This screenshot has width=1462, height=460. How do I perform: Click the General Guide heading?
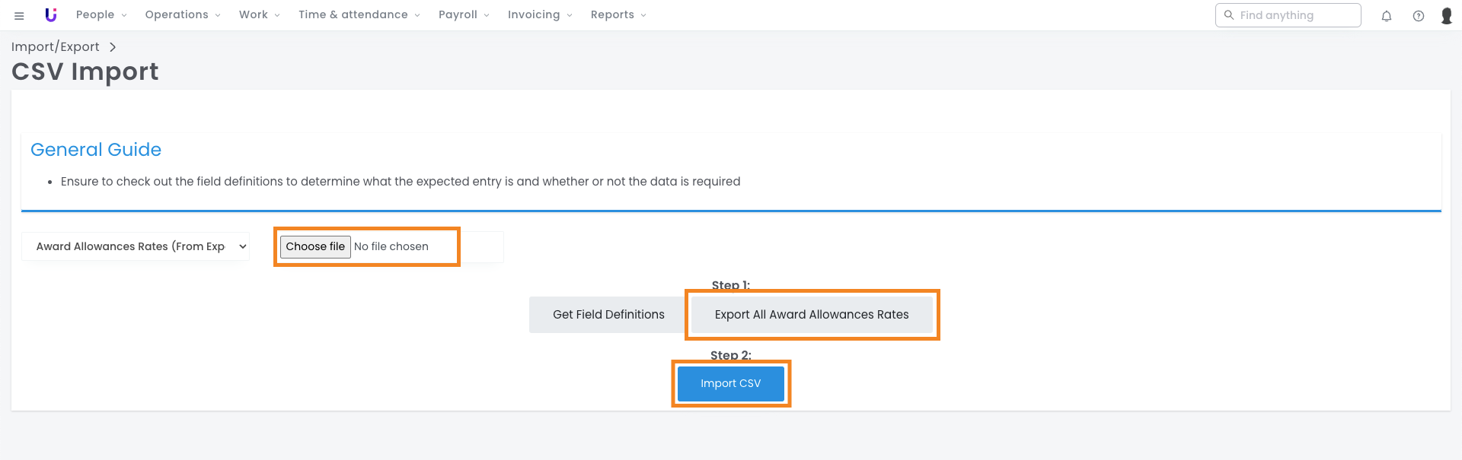[x=96, y=150]
